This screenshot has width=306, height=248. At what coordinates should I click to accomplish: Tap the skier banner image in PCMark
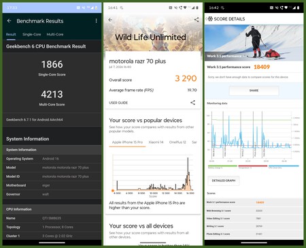coord(254,43)
